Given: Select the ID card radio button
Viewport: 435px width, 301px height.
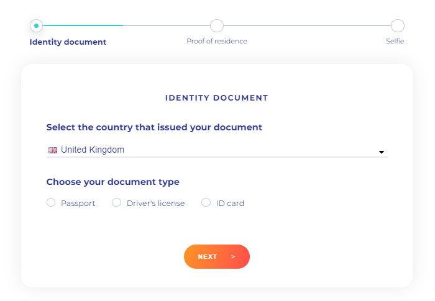Looking at the screenshot, I should pos(206,202).
